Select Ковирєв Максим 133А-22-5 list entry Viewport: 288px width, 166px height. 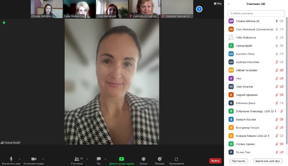(256, 136)
